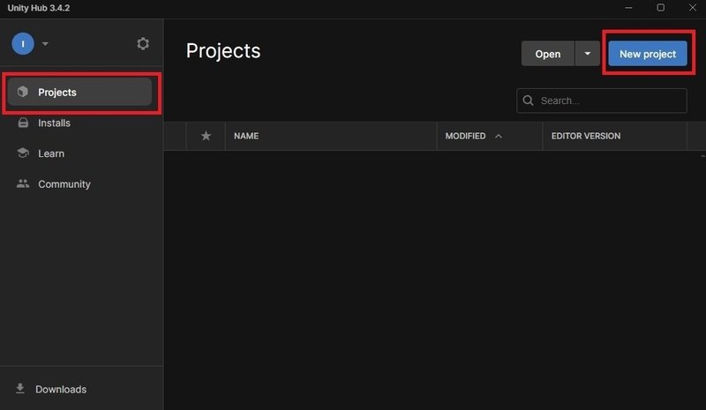Close the Unity Hub window
The width and height of the screenshot is (706, 410).
pos(693,7)
